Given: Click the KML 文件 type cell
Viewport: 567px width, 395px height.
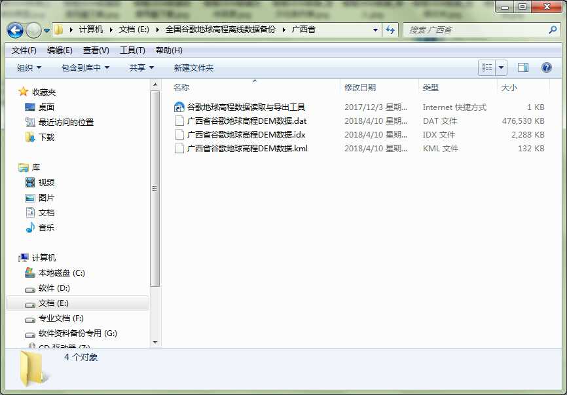Looking at the screenshot, I should 440,148.
